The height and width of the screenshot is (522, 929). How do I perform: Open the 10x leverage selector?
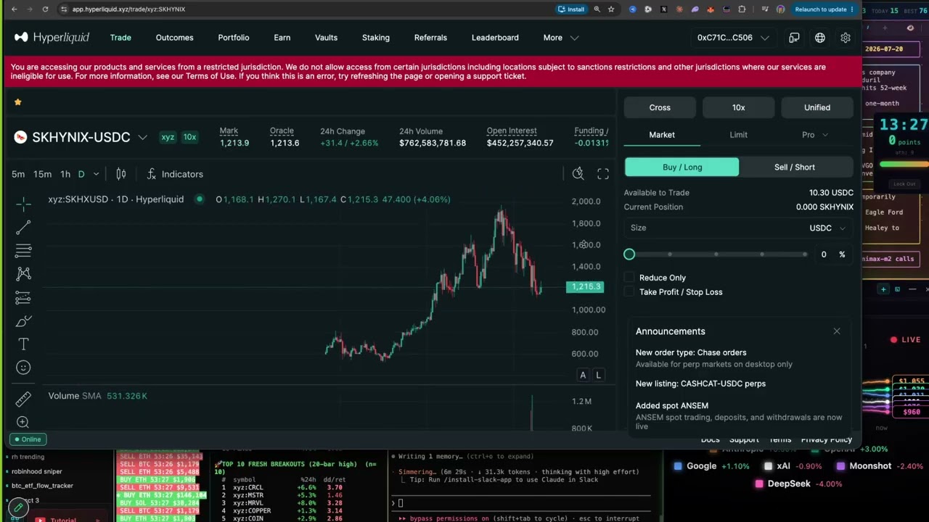pyautogui.click(x=738, y=107)
